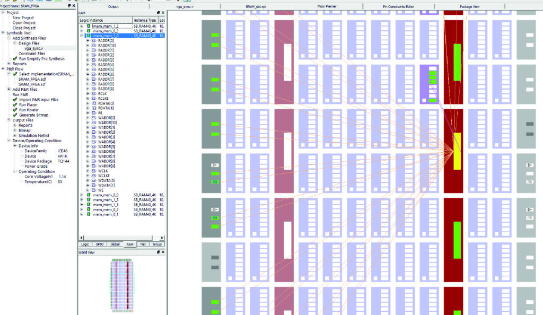Click the check icon beside Select Implementation
543x315 pixels.
(x=15, y=74)
